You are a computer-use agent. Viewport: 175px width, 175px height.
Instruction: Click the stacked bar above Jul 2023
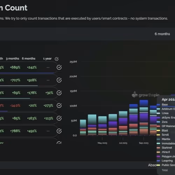pyautogui.click(x=123, y=123)
